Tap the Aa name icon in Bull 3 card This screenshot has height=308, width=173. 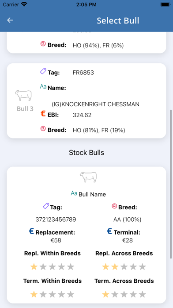tap(43, 86)
